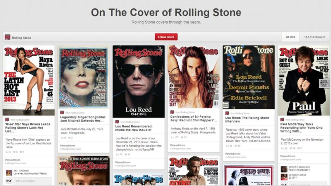Image resolution: width=331 pixels, height=186 pixels.
Task: Click the MJ - Michale commenter avatar
Action: pos(9,173)
